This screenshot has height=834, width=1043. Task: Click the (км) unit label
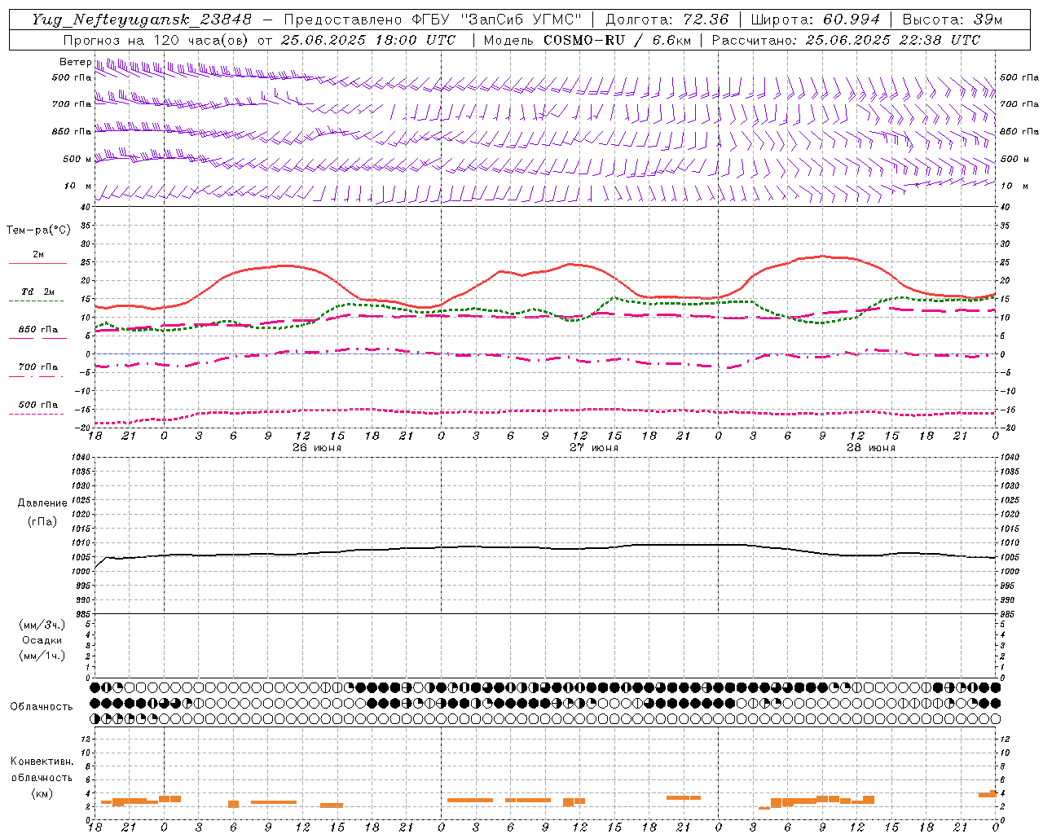tap(42, 793)
